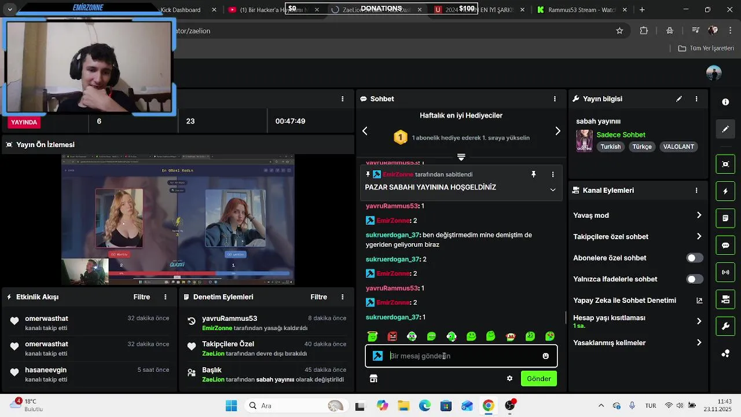
Task: Open tab search dropdown arrow in browser
Action: pyautogui.click(x=10, y=10)
